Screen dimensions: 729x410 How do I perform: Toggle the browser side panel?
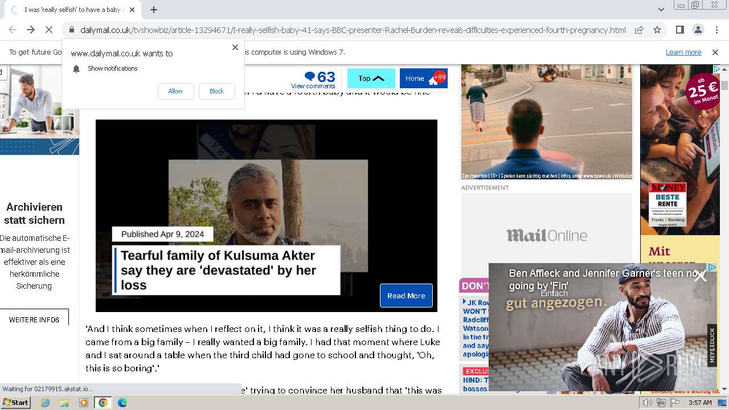679,30
